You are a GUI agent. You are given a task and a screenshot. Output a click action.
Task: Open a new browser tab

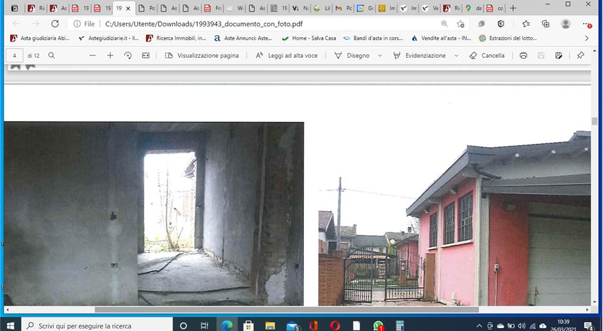coord(513,8)
